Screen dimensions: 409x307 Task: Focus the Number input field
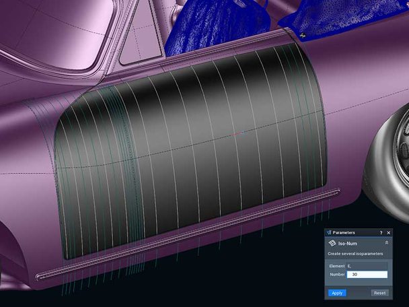point(367,275)
